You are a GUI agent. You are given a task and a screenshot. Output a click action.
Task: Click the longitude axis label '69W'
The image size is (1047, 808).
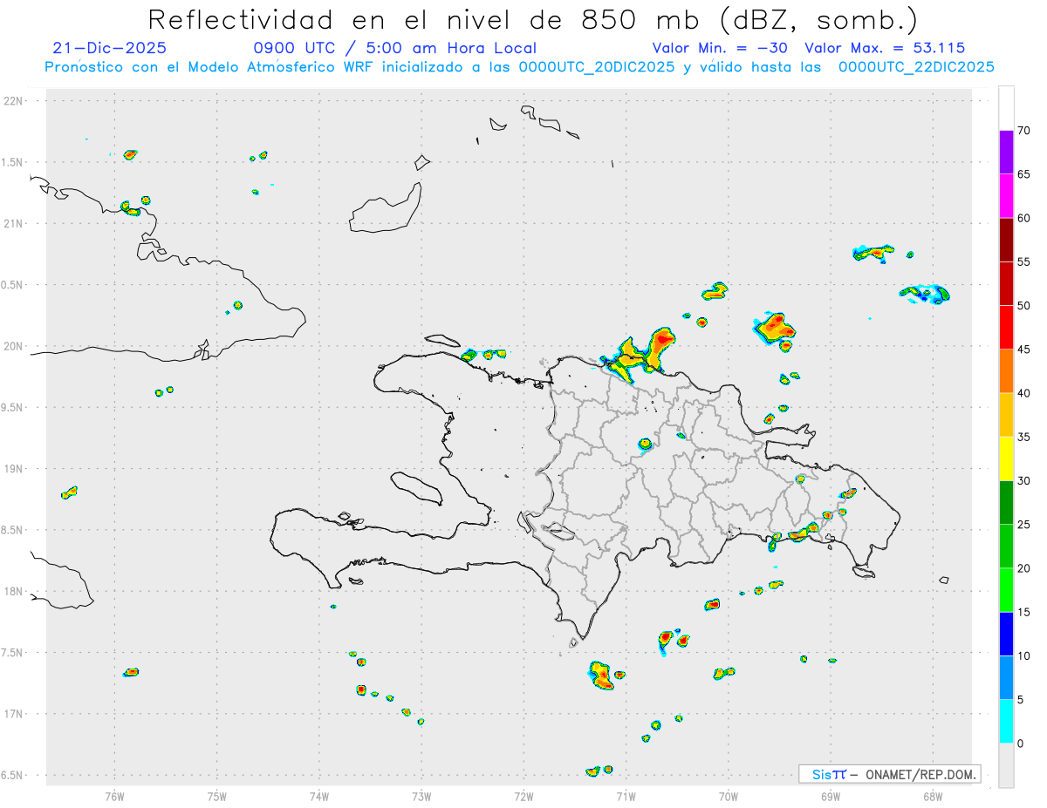pyautogui.click(x=831, y=796)
